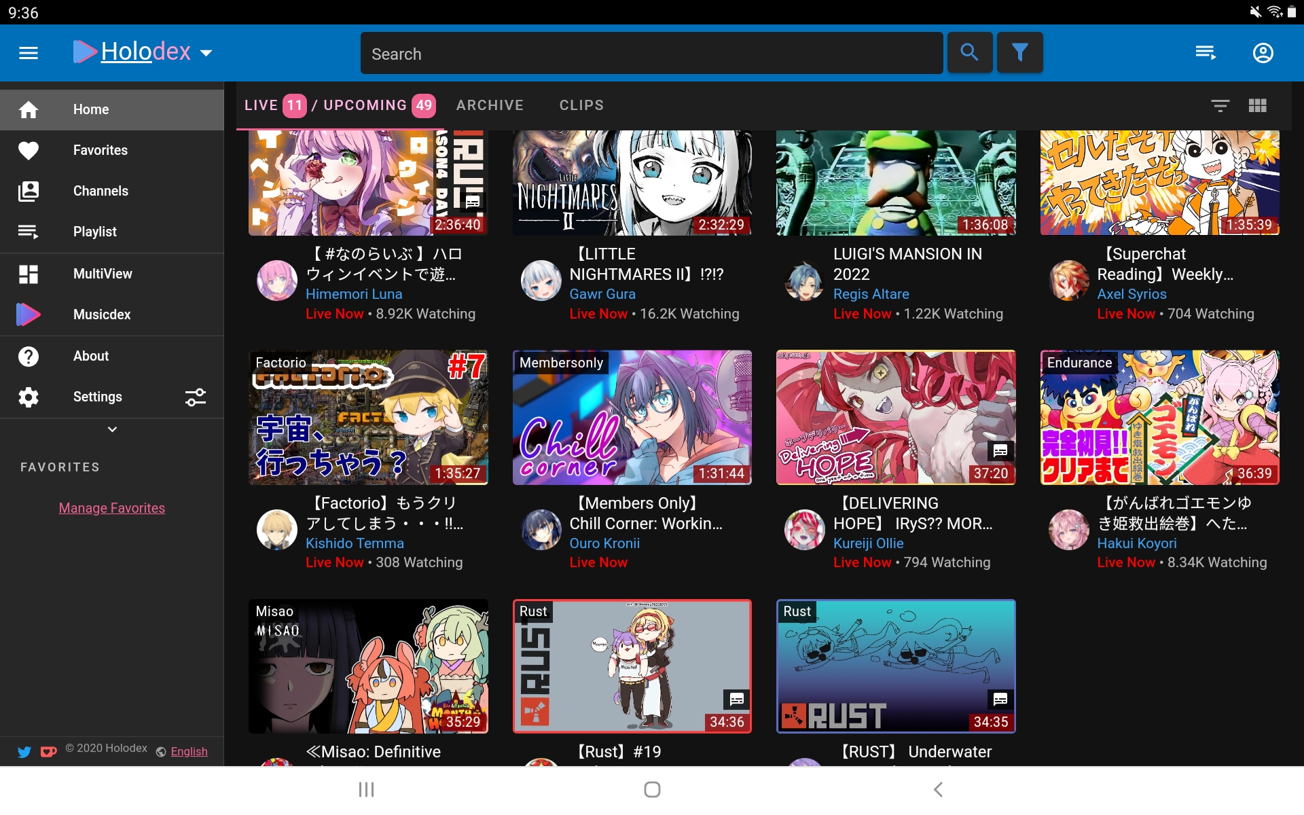Click the Manage Favorites link
The height and width of the screenshot is (815, 1304).
coord(112,508)
